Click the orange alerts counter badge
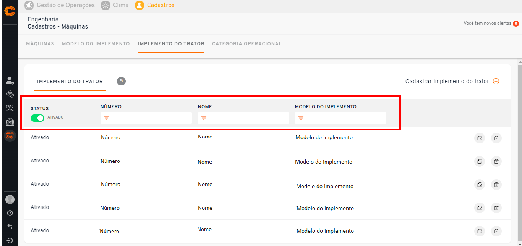The image size is (522, 246). [x=516, y=24]
